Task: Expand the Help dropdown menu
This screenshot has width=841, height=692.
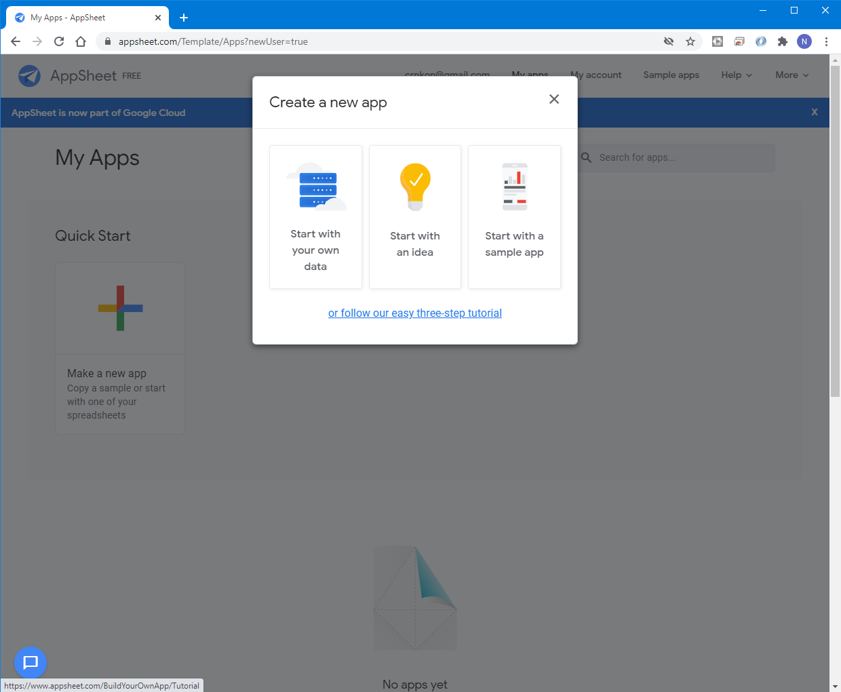Action: [x=737, y=75]
